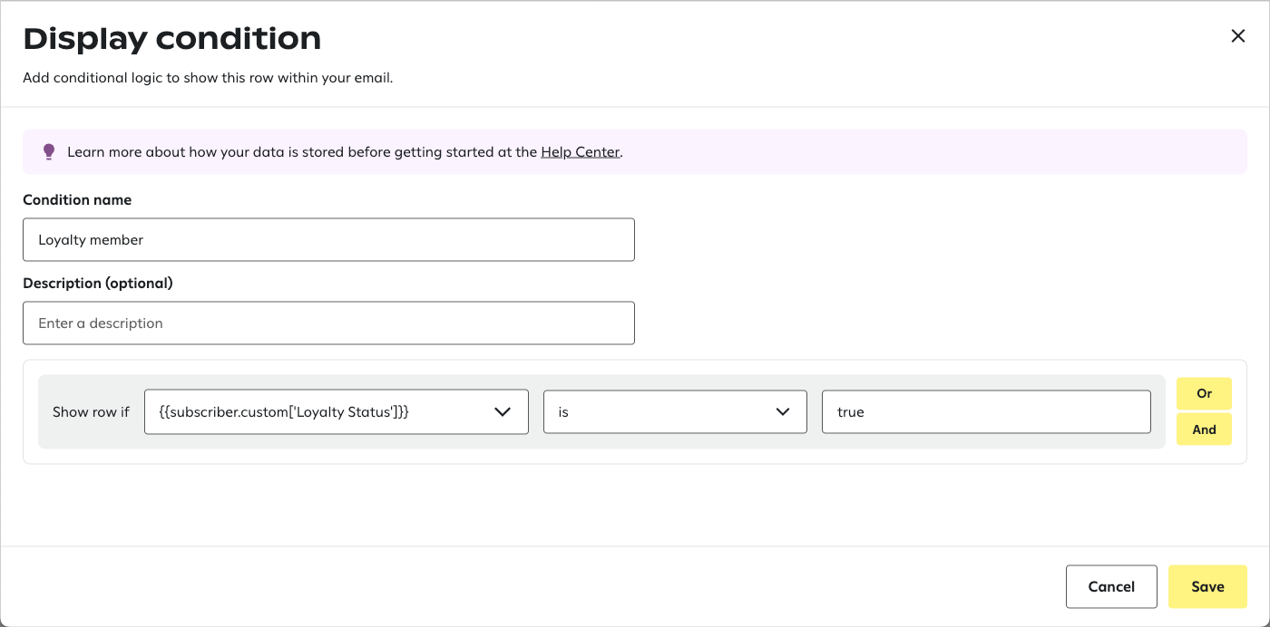Expand the {{subscriber.custom['Loyalty Status']}} selector
Image resolution: width=1270 pixels, height=627 pixels.
click(x=503, y=411)
